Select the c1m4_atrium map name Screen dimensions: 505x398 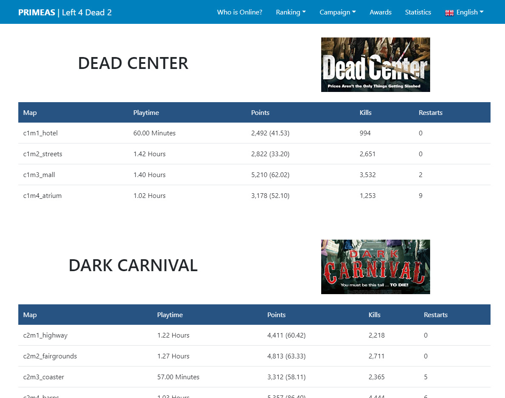pyautogui.click(x=42, y=196)
